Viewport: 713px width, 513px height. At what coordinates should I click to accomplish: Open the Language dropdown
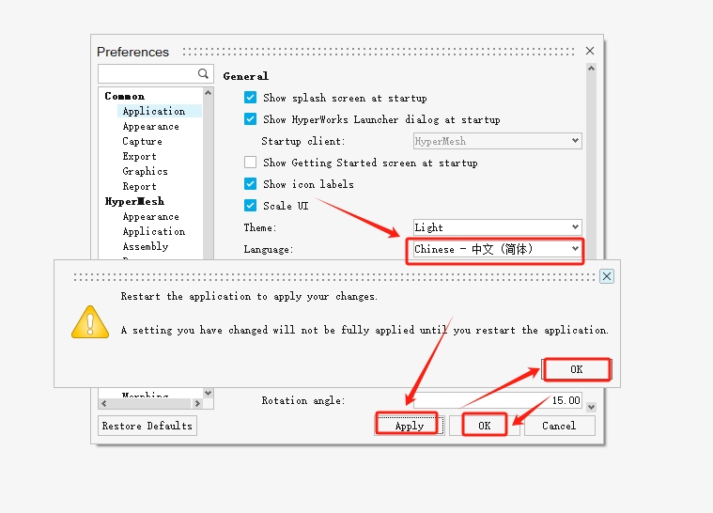point(497,249)
